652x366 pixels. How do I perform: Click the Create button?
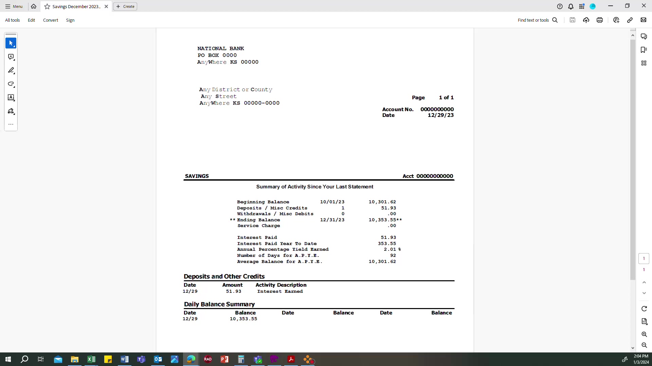tap(125, 6)
